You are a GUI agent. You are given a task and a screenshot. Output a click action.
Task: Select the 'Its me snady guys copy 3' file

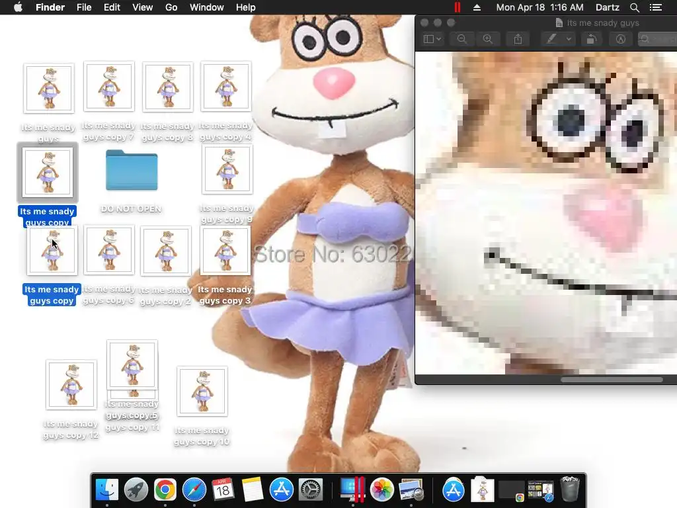click(225, 250)
